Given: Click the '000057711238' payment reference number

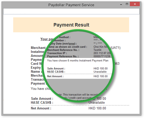Looking at the screenshot, I should 102,56.
